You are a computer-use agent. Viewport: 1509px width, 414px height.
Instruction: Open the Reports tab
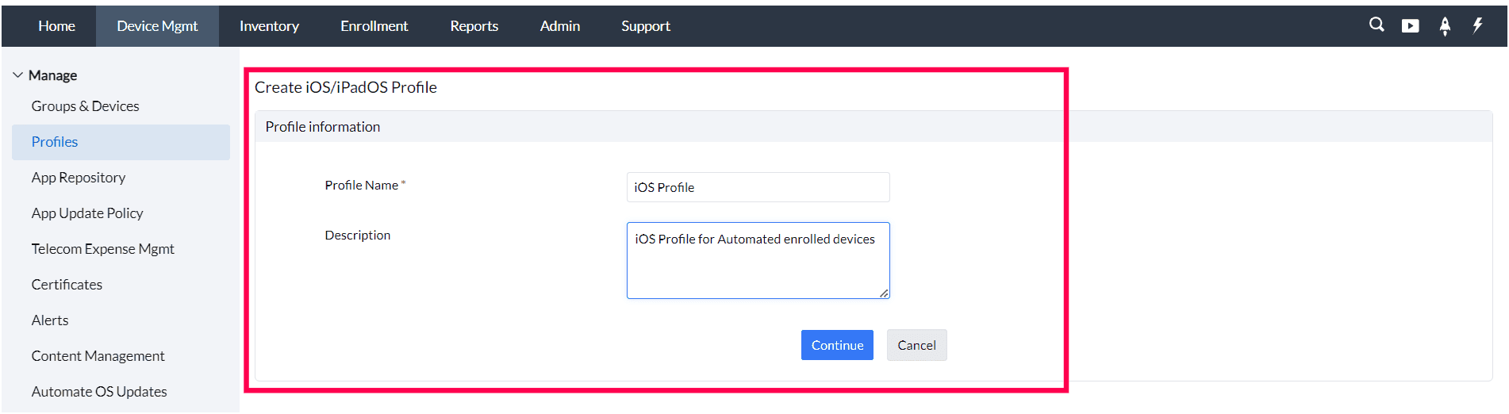474,26
